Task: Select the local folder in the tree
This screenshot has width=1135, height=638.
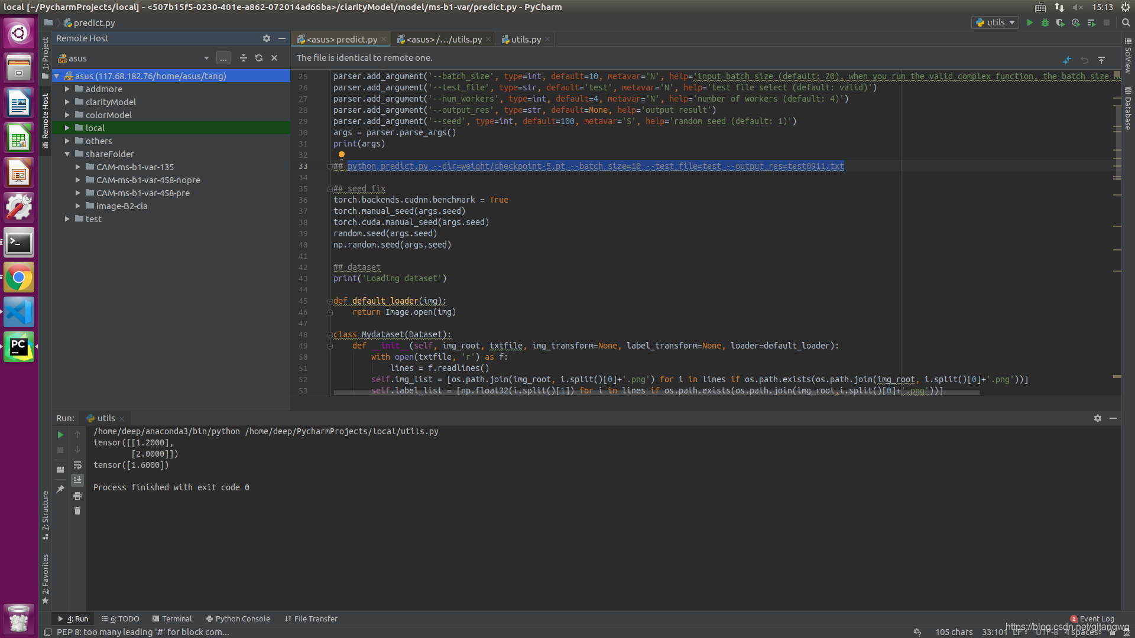Action: pyautogui.click(x=171, y=128)
